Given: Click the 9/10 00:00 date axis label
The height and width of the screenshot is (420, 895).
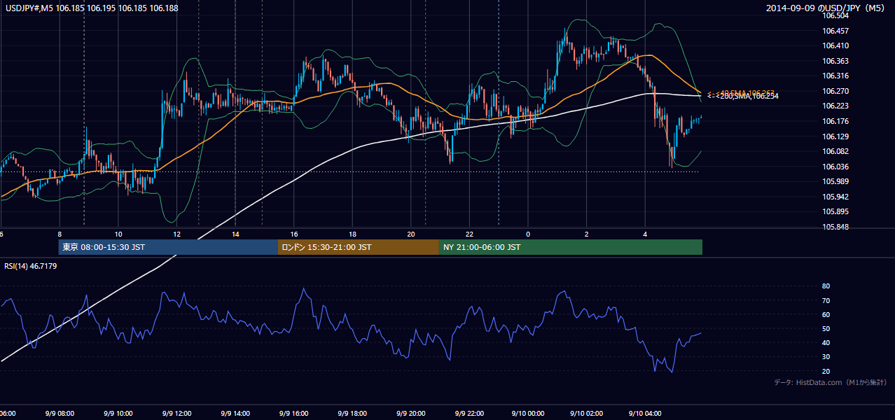Looking at the screenshot, I should 527,413.
